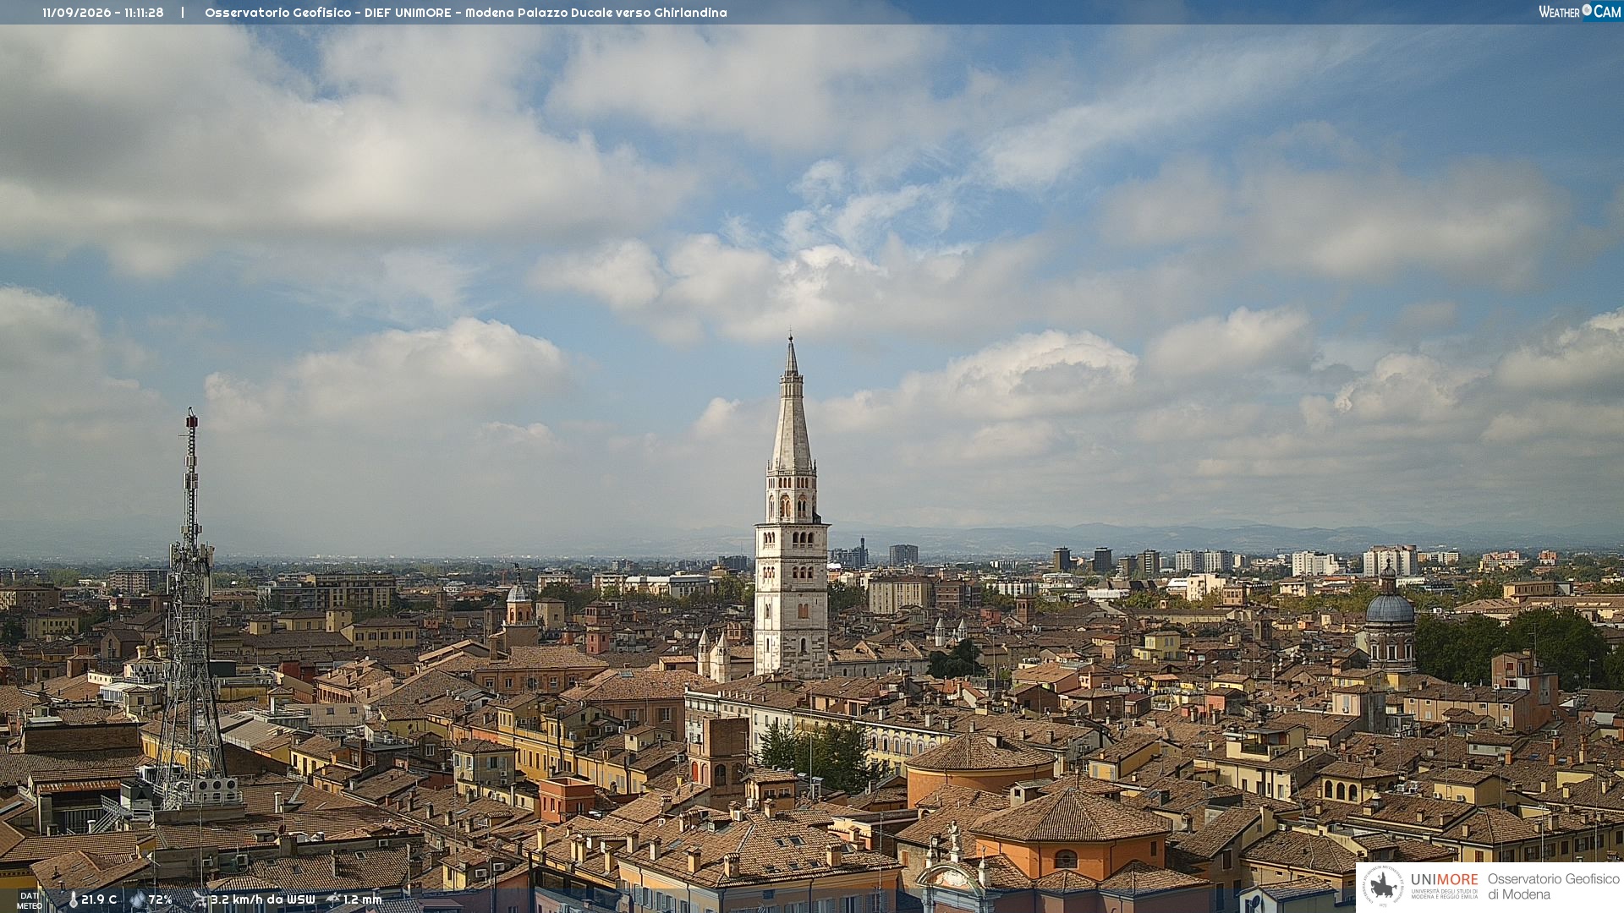
Task: Click the Ghirlandina bell tower spire
Action: [792, 406]
